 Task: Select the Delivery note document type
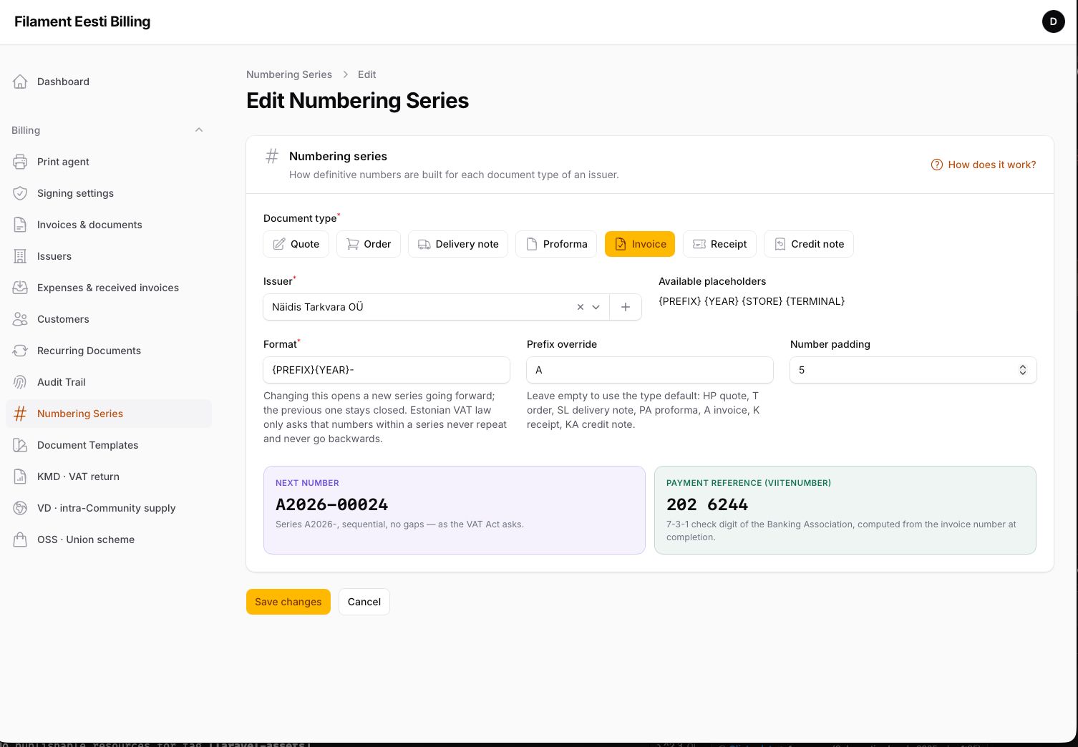458,244
